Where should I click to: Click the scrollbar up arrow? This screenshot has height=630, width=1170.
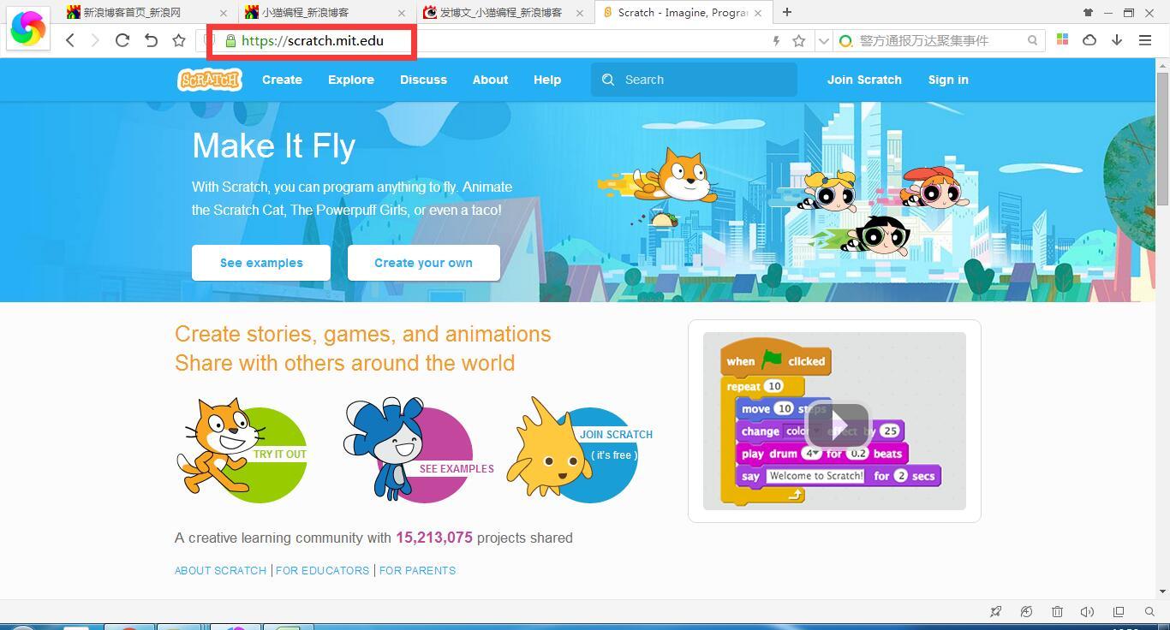pos(1162,66)
